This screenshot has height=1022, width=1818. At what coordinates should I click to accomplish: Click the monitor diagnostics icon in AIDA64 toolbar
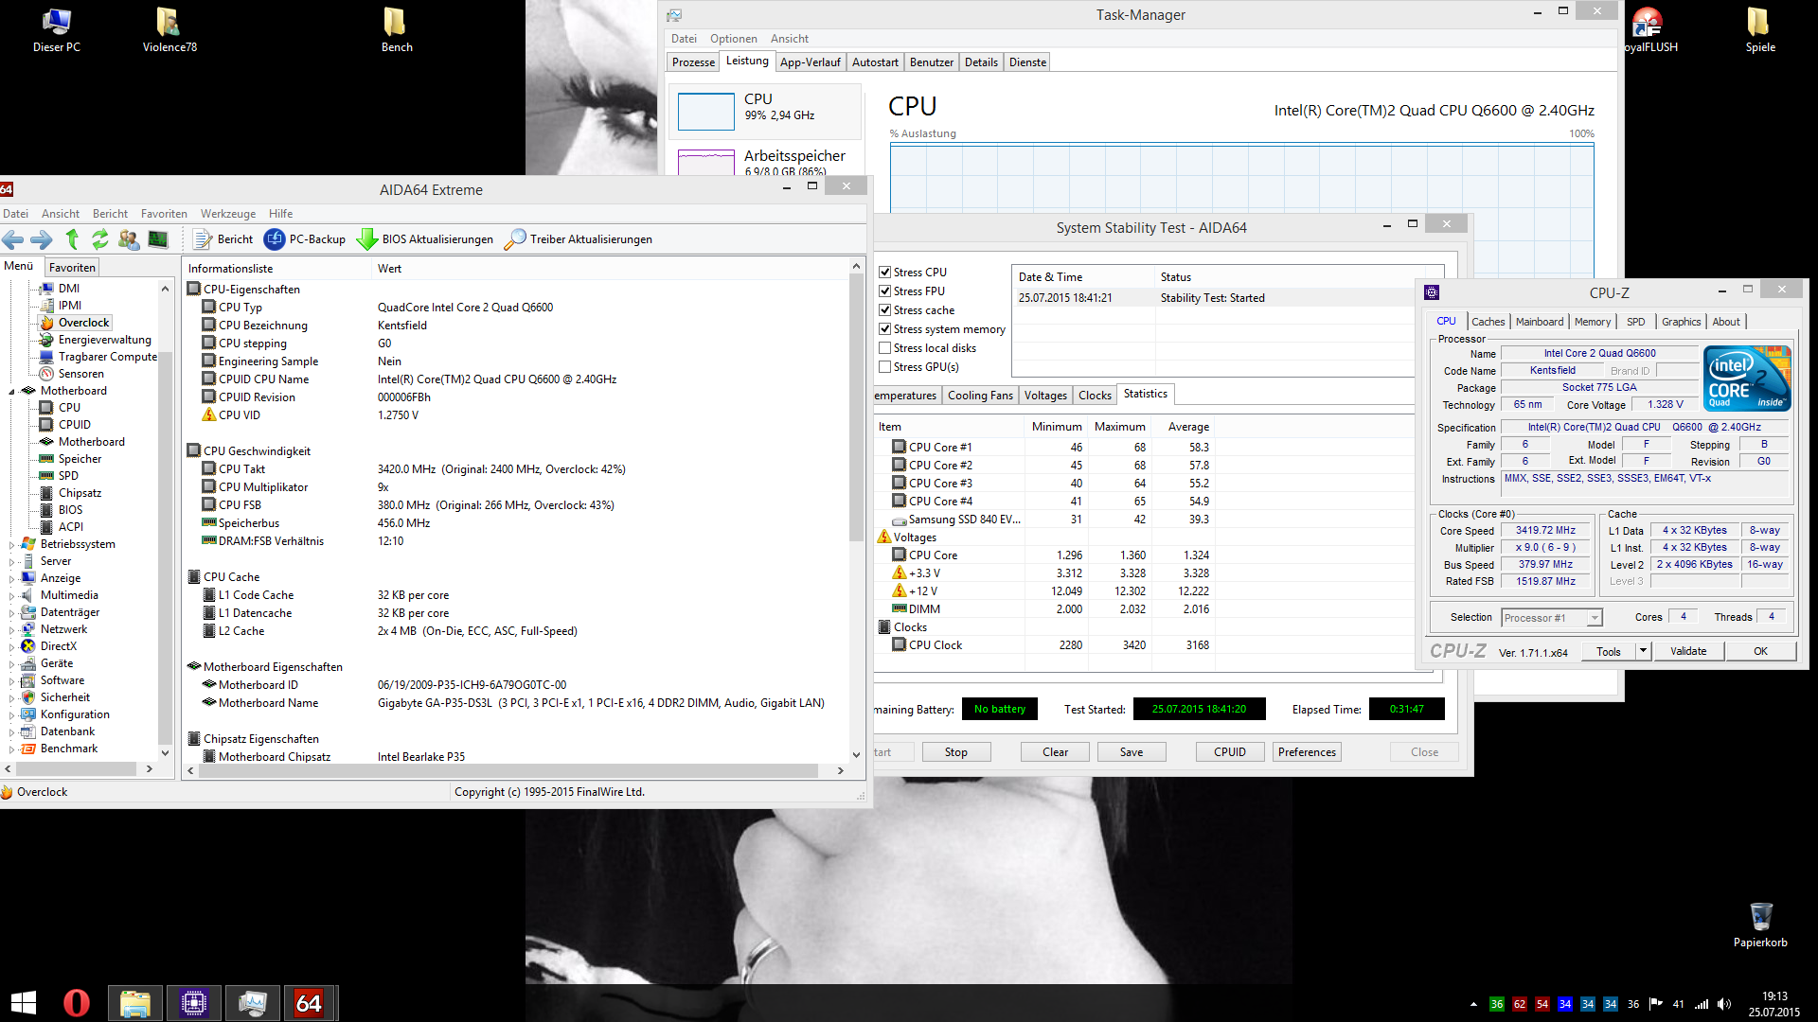[x=158, y=239]
